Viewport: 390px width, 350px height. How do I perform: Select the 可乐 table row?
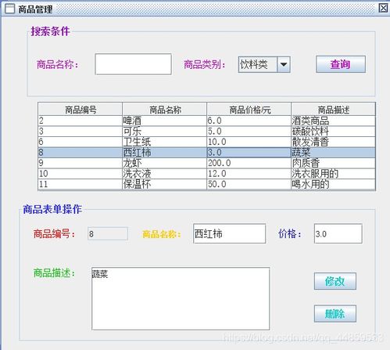[x=207, y=132]
